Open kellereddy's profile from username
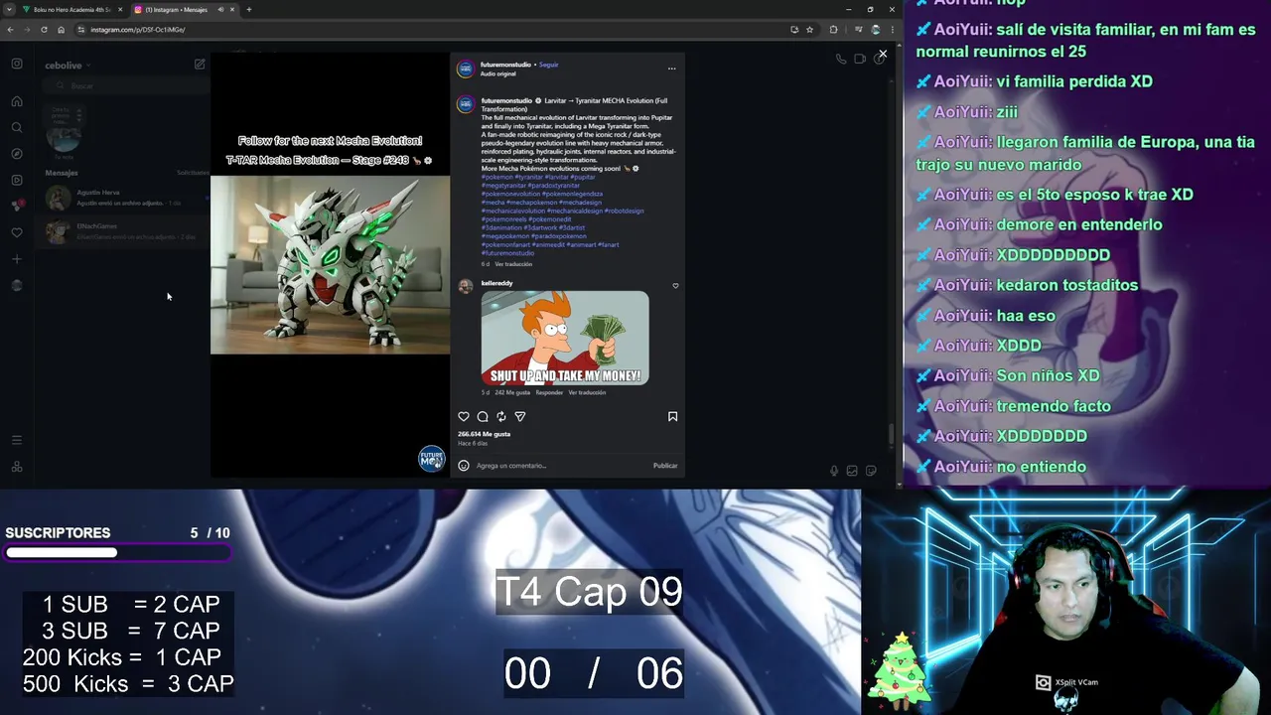This screenshot has width=1271, height=715. 496,283
